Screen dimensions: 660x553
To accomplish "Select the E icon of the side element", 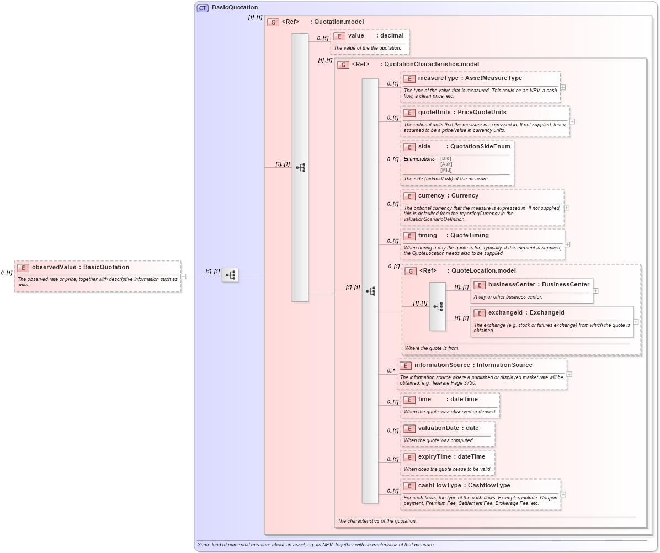I will (409, 147).
